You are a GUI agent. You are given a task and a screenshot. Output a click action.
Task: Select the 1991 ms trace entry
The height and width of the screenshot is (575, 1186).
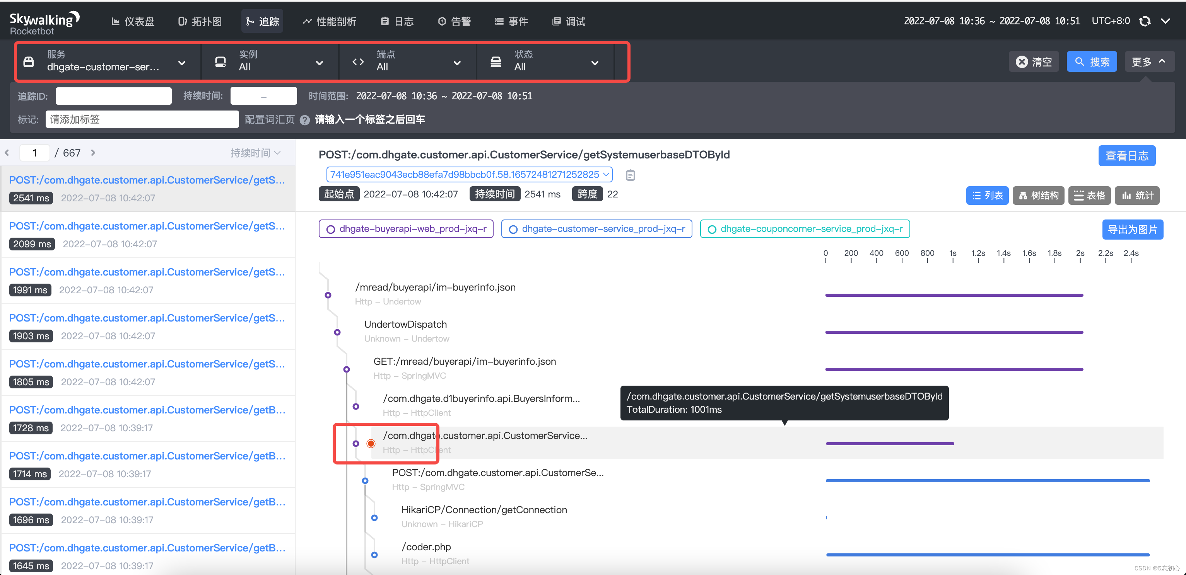[x=148, y=281]
